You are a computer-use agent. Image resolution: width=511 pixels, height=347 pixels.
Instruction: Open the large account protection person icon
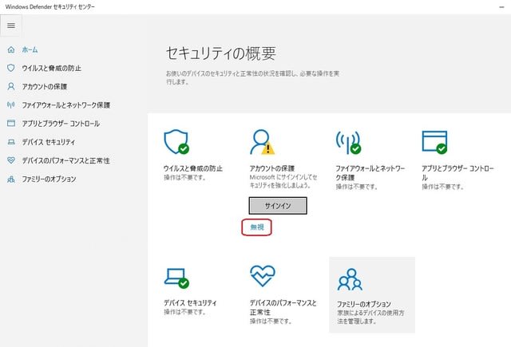click(x=262, y=142)
